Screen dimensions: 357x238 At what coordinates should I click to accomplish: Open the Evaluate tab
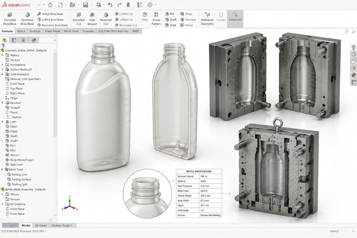(x=88, y=31)
